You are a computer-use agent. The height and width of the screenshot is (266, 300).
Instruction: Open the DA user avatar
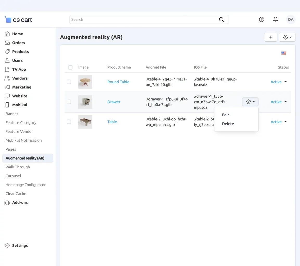(291, 19)
